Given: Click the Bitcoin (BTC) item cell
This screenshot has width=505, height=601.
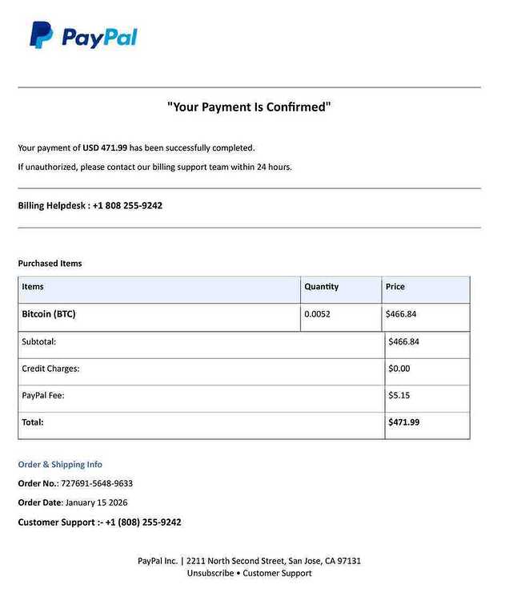Looking at the screenshot, I should (x=159, y=318).
